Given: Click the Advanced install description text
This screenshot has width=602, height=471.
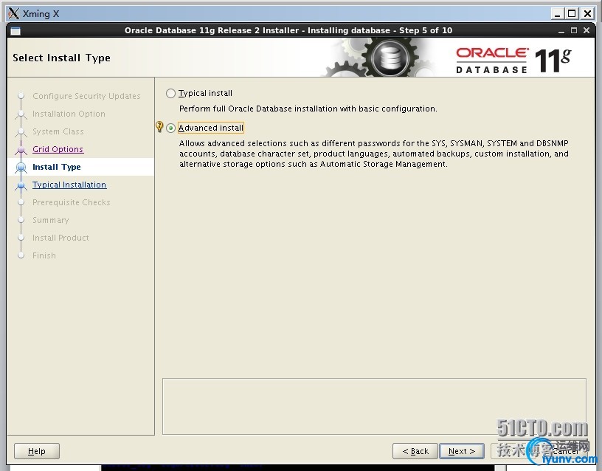Looking at the screenshot, I should (x=374, y=154).
